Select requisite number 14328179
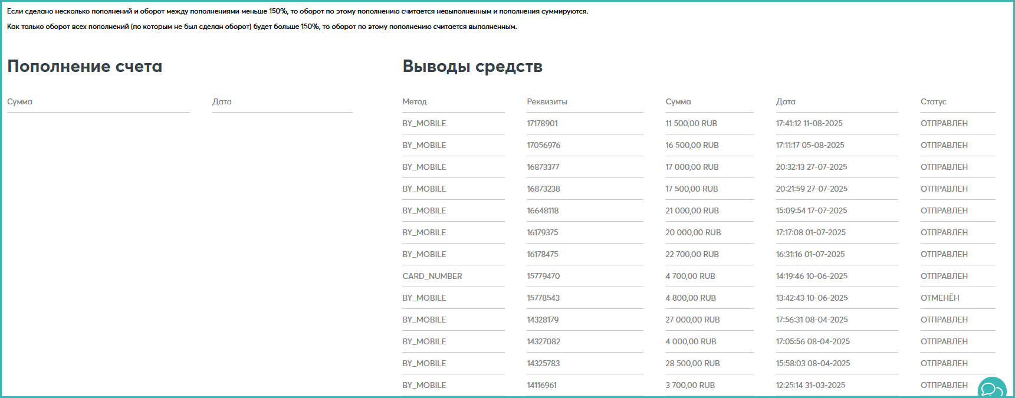Viewport: 1015px width, 398px height. tap(543, 320)
